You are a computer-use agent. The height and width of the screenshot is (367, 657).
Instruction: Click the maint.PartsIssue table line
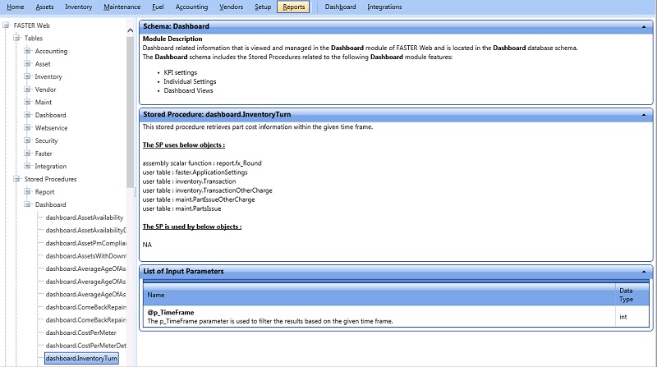pyautogui.click(x=181, y=209)
